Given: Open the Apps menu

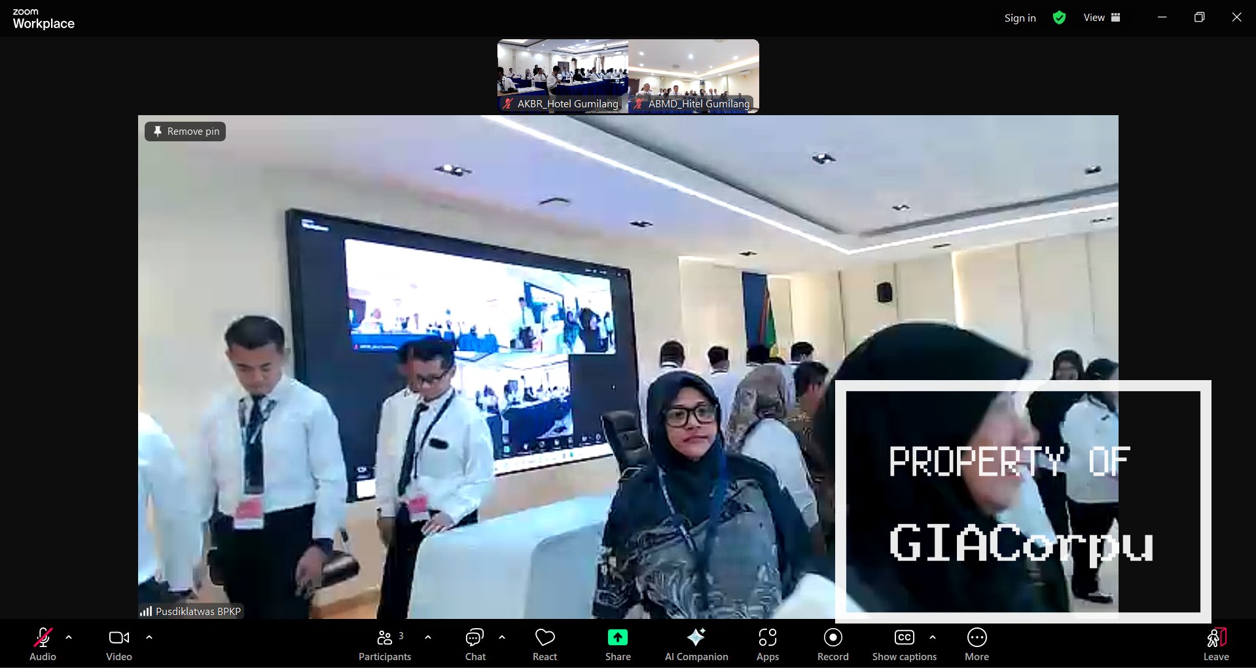Looking at the screenshot, I should (x=767, y=644).
